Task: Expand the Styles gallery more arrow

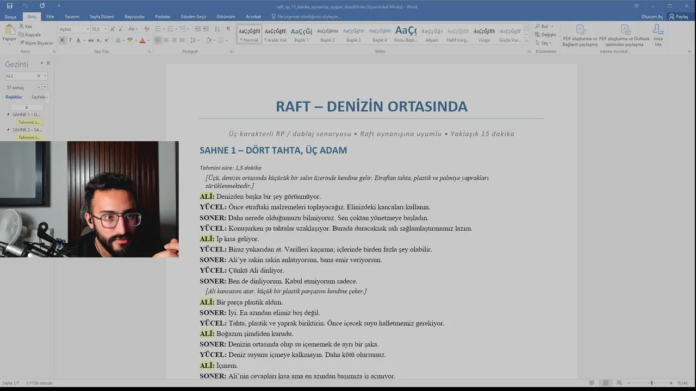Action: click(526, 42)
